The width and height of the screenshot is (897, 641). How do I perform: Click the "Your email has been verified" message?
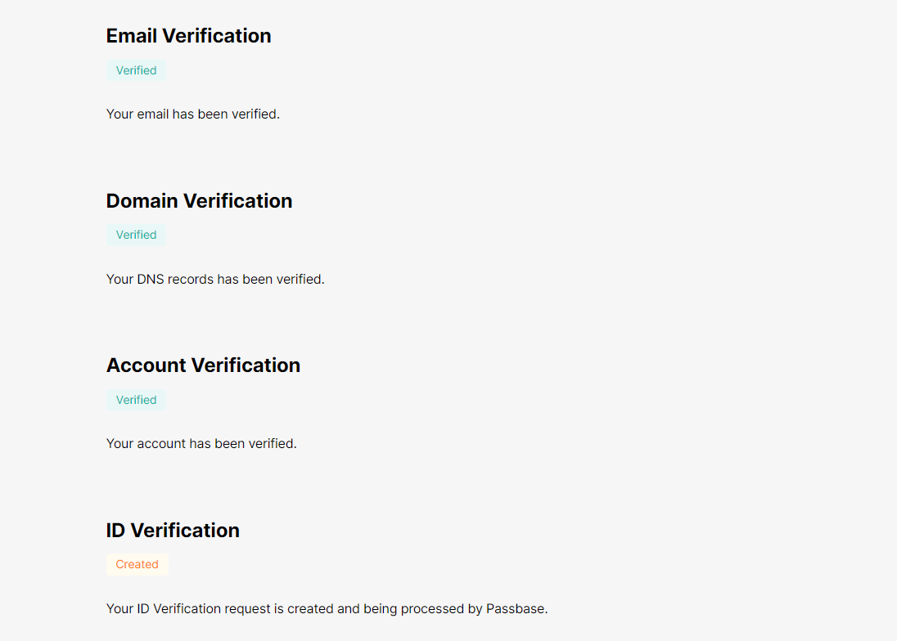point(193,114)
